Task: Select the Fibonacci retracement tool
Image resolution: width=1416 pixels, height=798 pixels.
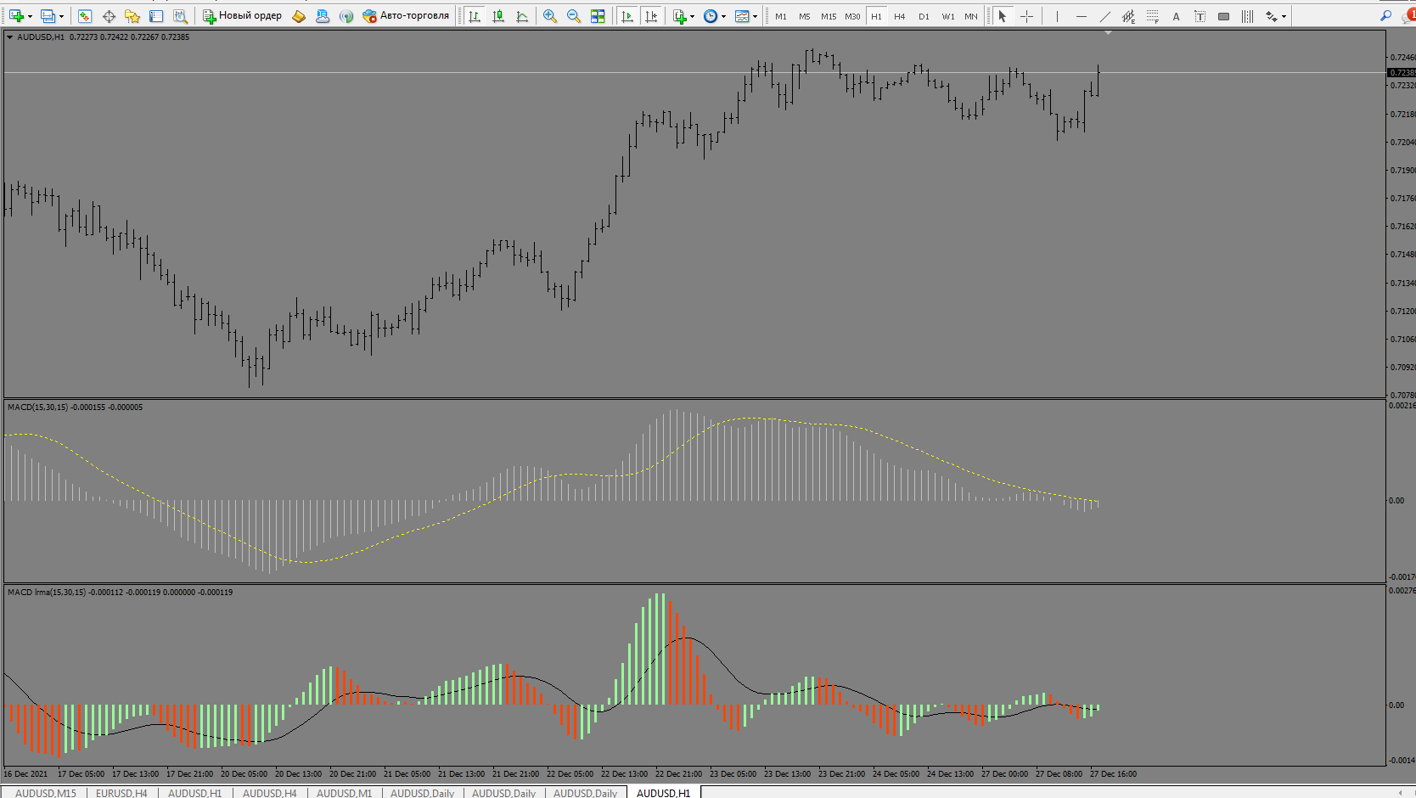Action: tap(1152, 16)
